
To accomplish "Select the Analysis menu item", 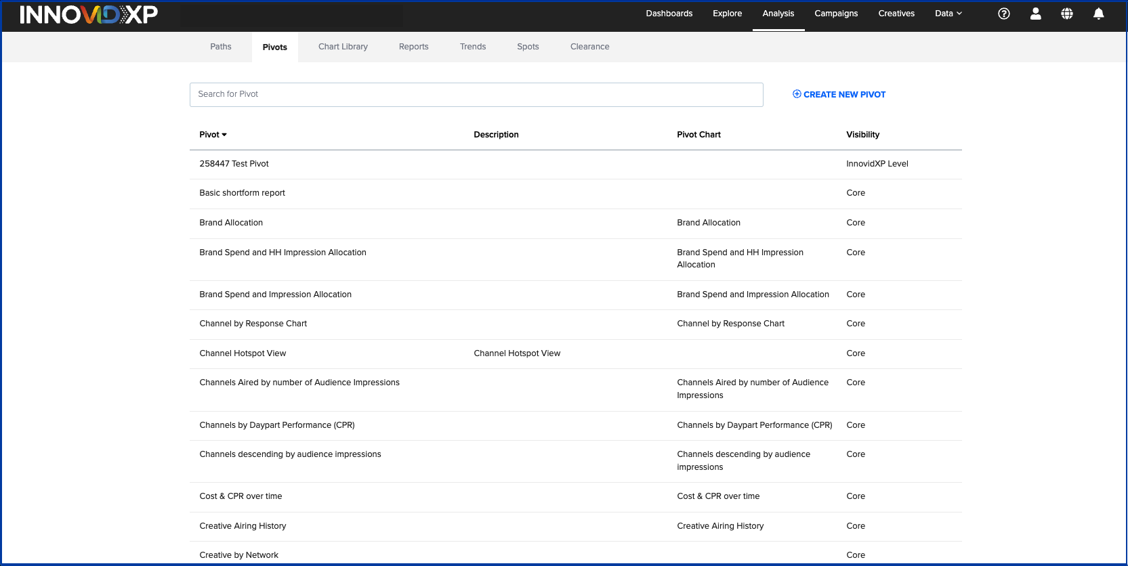I will pyautogui.click(x=778, y=14).
